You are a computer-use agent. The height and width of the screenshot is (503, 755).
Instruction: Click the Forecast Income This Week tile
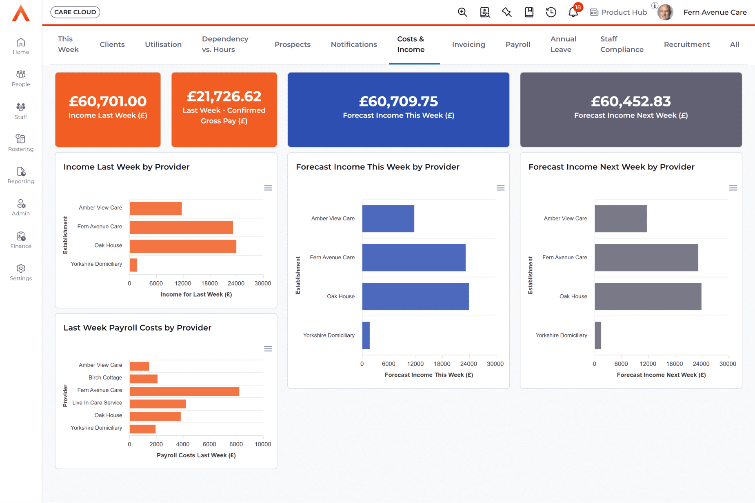(x=398, y=110)
